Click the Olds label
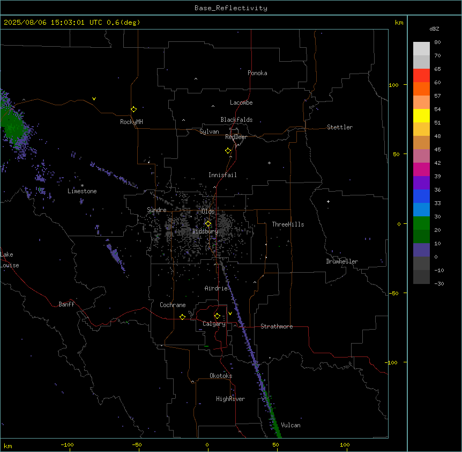The width and height of the screenshot is (462, 452). [208, 212]
